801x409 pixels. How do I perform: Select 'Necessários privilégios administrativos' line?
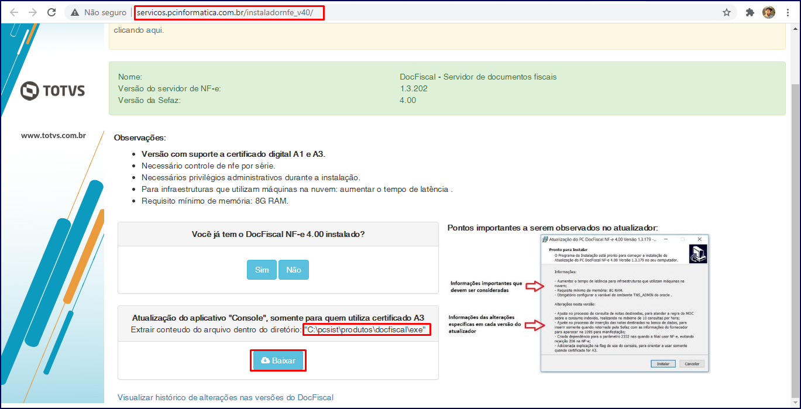point(251,177)
